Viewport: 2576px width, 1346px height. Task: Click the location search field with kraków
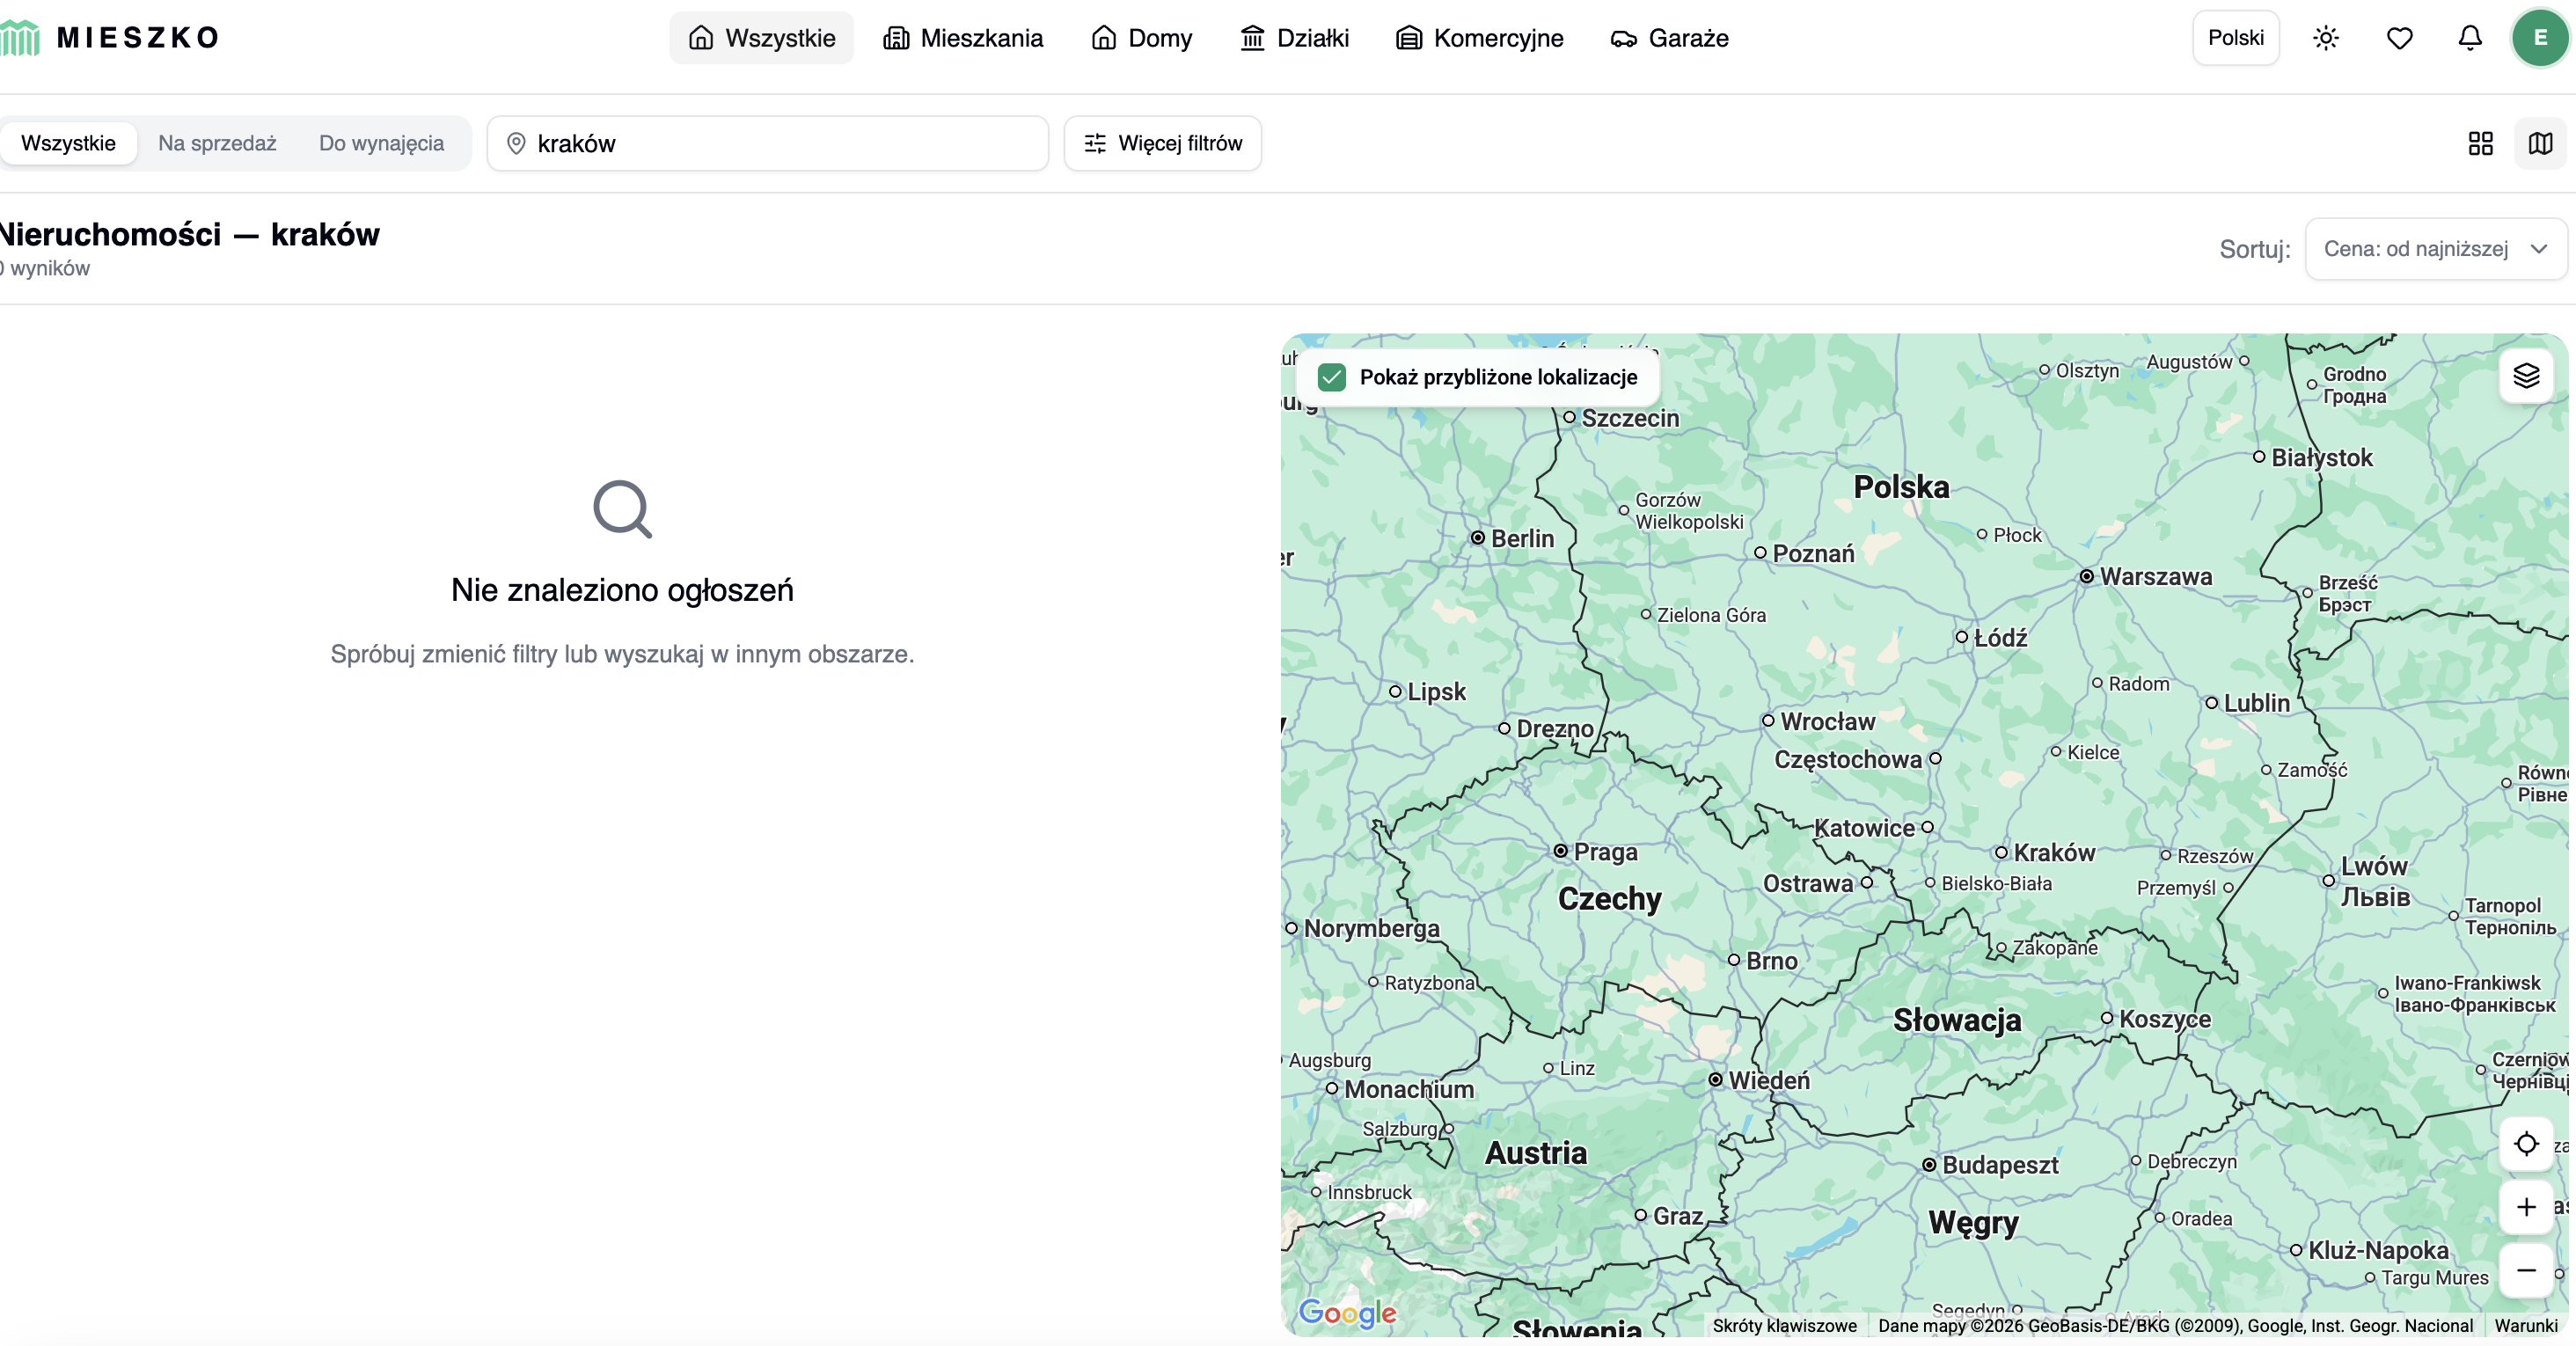[x=768, y=143]
